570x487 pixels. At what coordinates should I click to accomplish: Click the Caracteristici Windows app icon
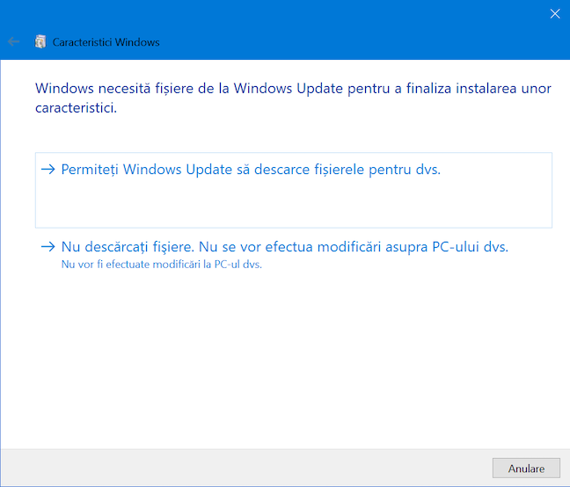coord(40,42)
